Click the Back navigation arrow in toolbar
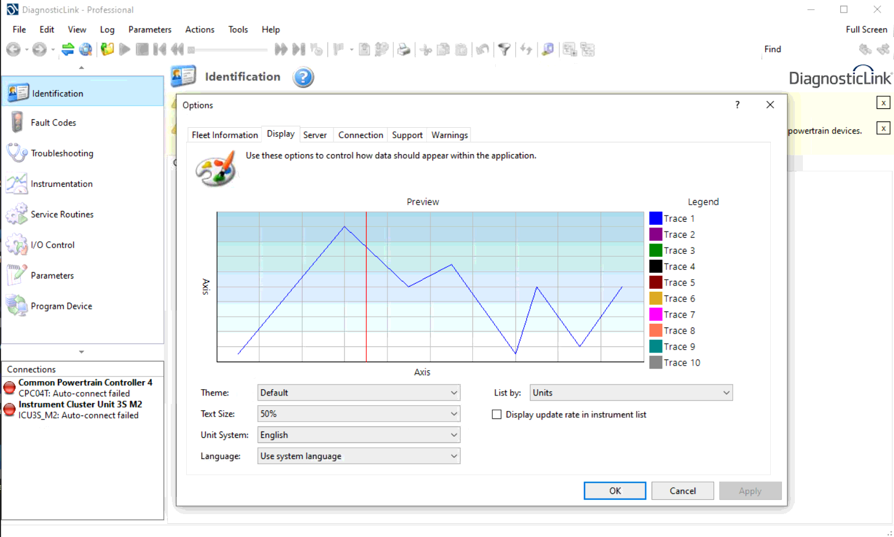Viewport: 894px width, 537px height. pyautogui.click(x=13, y=50)
